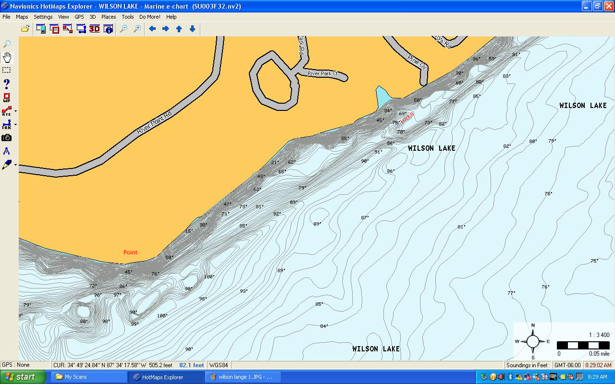Image resolution: width=615 pixels, height=384 pixels.
Task: Click the compass rose on the map
Action: pos(533,341)
